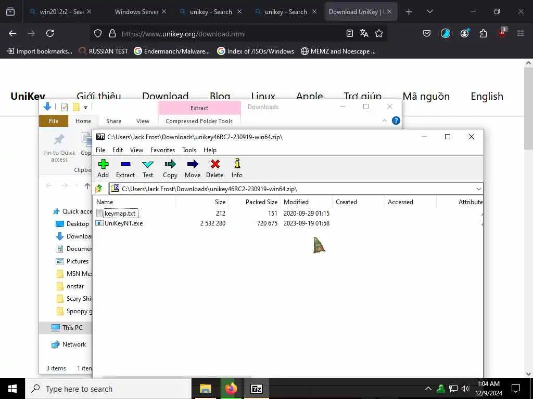This screenshot has width=533, height=399.
Task: Run the Test tool in 7-Zip
Action: click(x=147, y=169)
